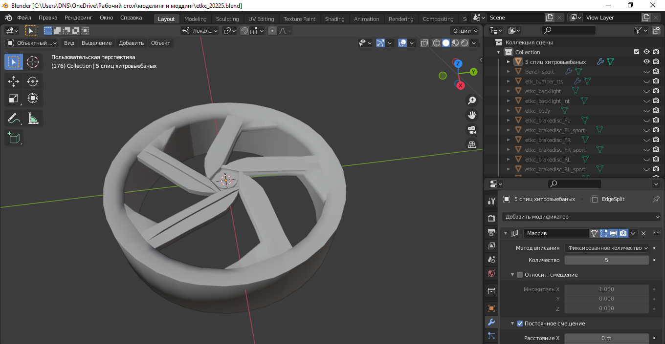This screenshot has height=344, width=665.
Task: Select the Measure tool
Action: 33,118
